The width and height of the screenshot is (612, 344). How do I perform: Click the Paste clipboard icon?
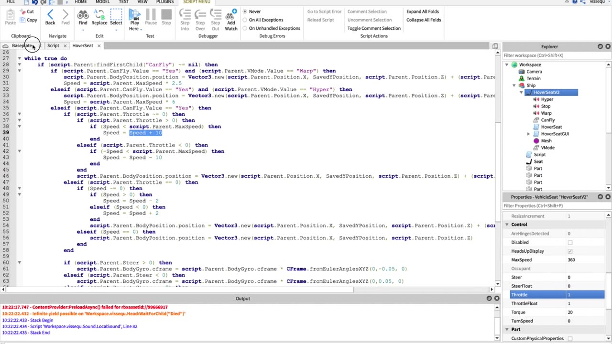click(x=10, y=16)
